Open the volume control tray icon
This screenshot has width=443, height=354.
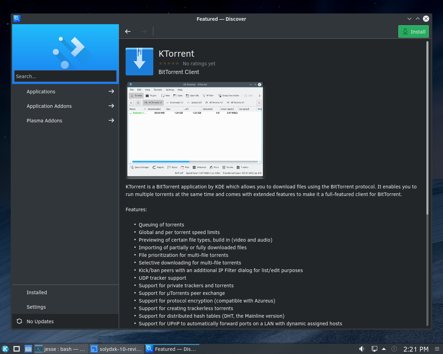362,349
